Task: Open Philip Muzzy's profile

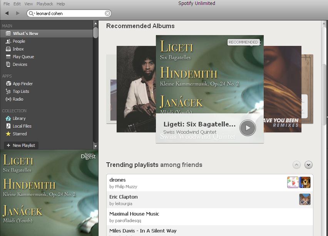Action: coord(126,187)
